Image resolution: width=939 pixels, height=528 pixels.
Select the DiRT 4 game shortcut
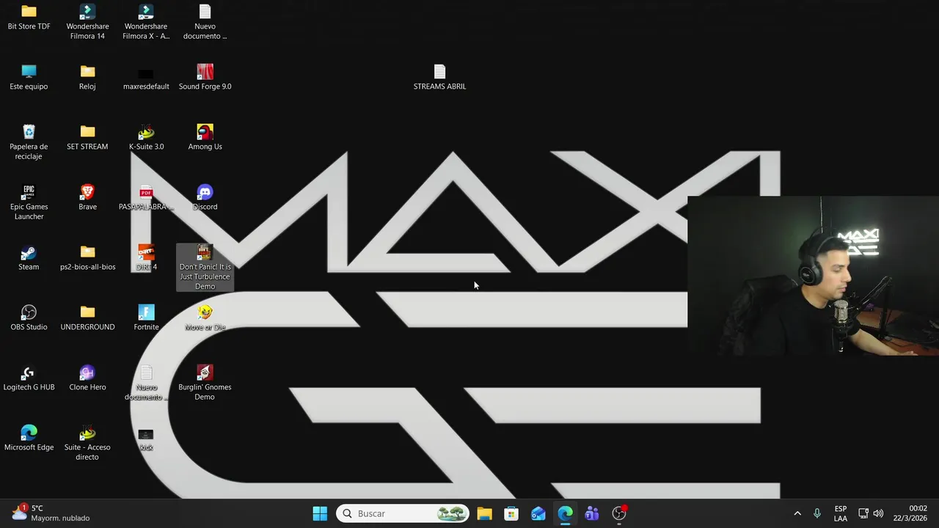[x=146, y=258]
